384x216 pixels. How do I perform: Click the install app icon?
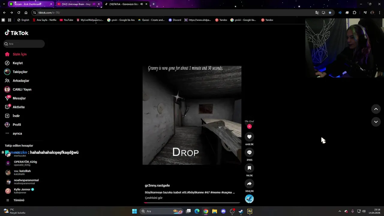click(323, 13)
